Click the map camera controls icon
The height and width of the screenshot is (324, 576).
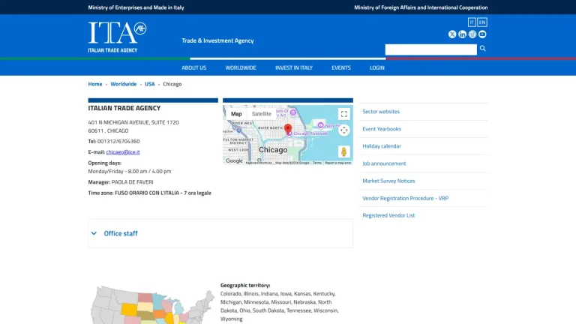click(x=343, y=130)
